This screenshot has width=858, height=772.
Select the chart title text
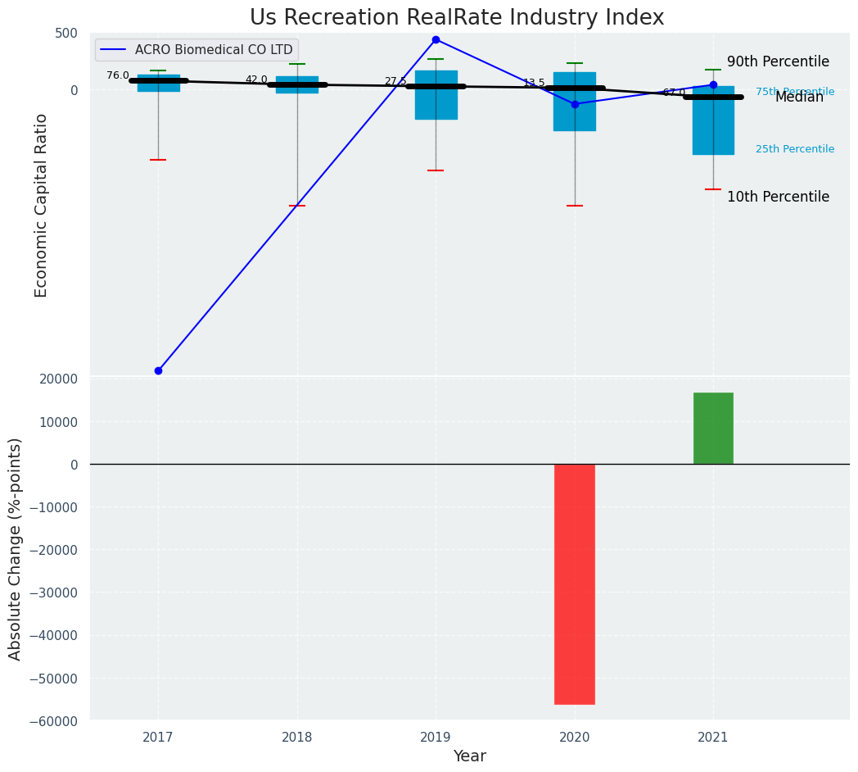point(457,18)
